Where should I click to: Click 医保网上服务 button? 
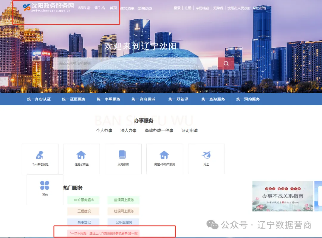[x=124, y=200]
